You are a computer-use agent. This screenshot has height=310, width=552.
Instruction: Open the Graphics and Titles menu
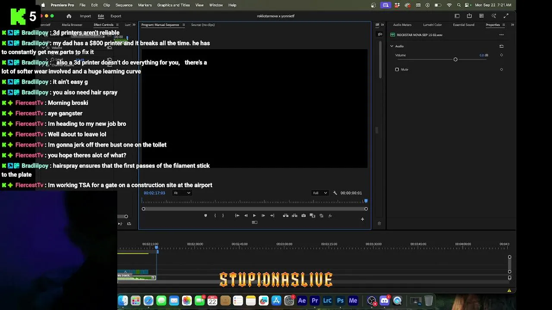tap(173, 5)
